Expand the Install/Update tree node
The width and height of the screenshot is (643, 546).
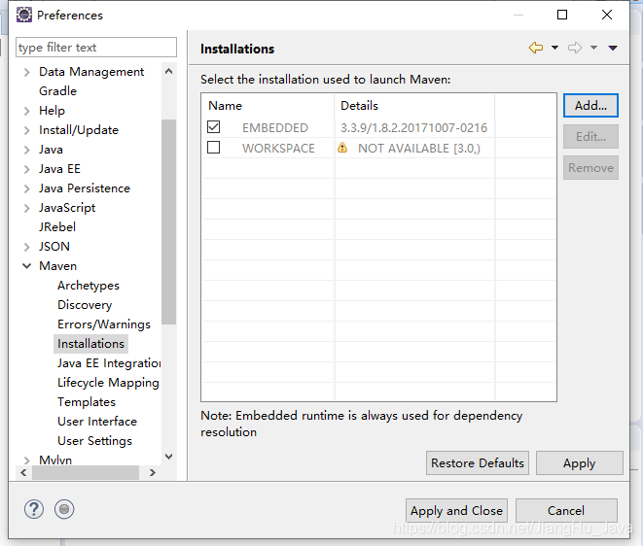pyautogui.click(x=26, y=130)
